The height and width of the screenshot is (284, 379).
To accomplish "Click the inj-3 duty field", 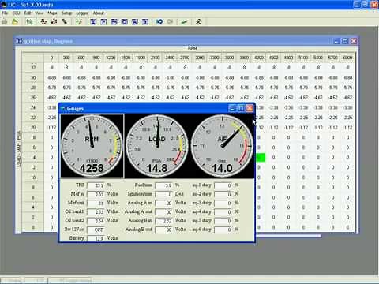I will 223,203.
